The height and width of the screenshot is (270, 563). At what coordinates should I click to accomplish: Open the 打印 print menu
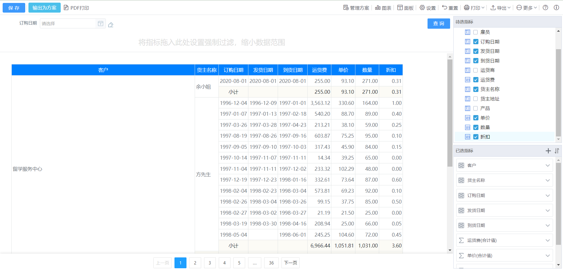[474, 8]
